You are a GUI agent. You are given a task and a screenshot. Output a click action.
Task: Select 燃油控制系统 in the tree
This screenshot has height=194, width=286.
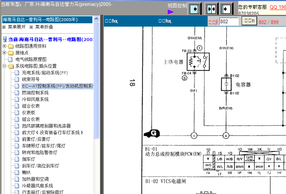coord(35,93)
